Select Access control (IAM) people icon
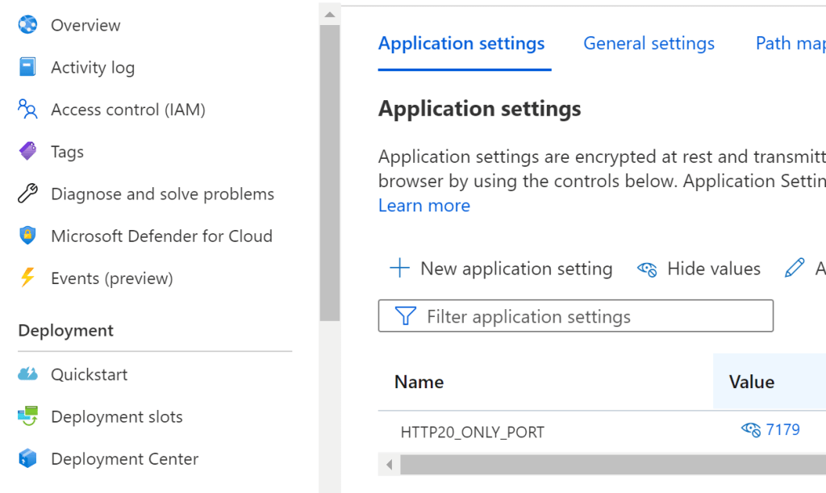Viewport: 826px width, 493px height. pos(27,110)
